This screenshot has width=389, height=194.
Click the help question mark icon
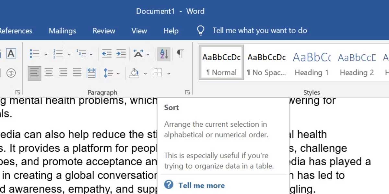pyautogui.click(x=169, y=185)
